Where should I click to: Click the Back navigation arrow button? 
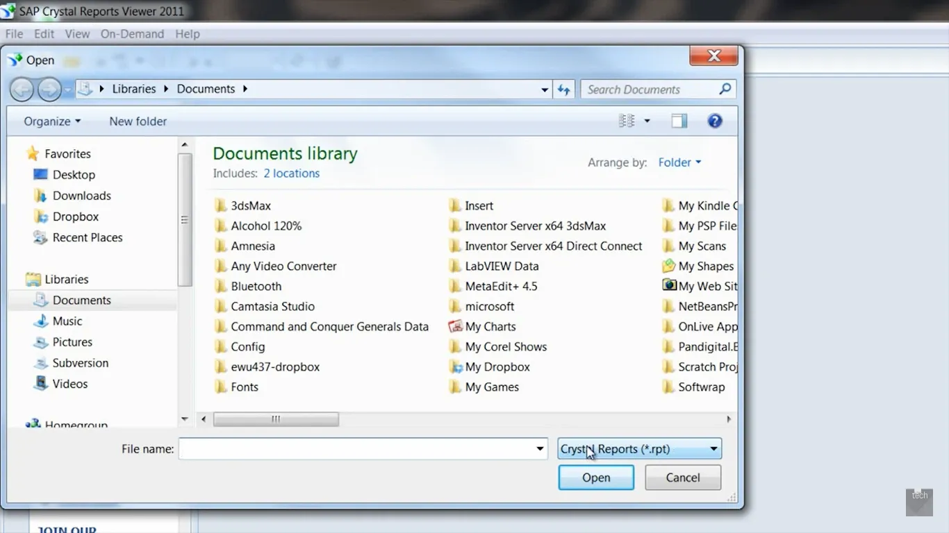click(x=22, y=89)
